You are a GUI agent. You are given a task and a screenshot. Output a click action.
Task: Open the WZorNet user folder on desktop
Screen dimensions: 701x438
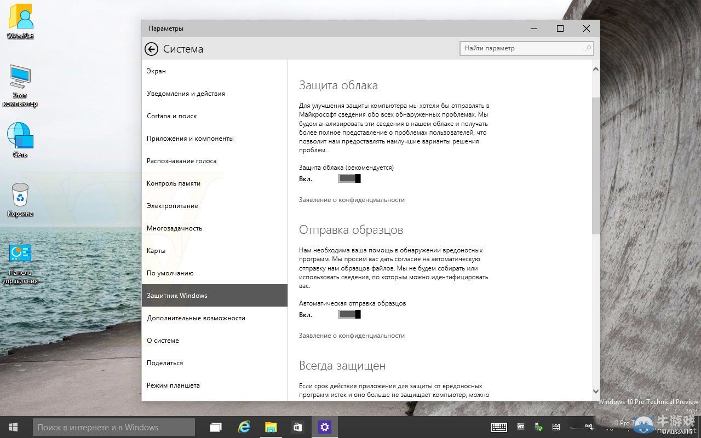point(20,21)
